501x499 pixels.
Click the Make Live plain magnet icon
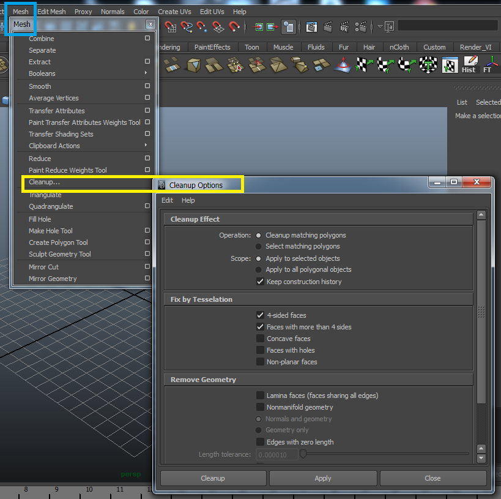(234, 27)
